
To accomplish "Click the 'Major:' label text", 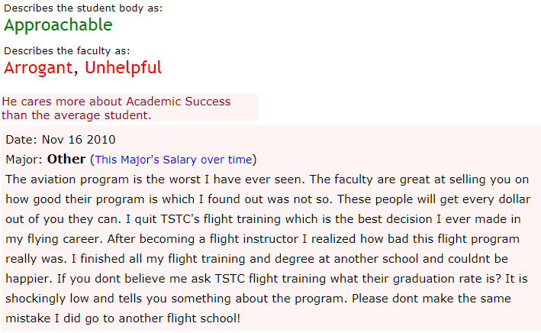I will (x=24, y=160).
